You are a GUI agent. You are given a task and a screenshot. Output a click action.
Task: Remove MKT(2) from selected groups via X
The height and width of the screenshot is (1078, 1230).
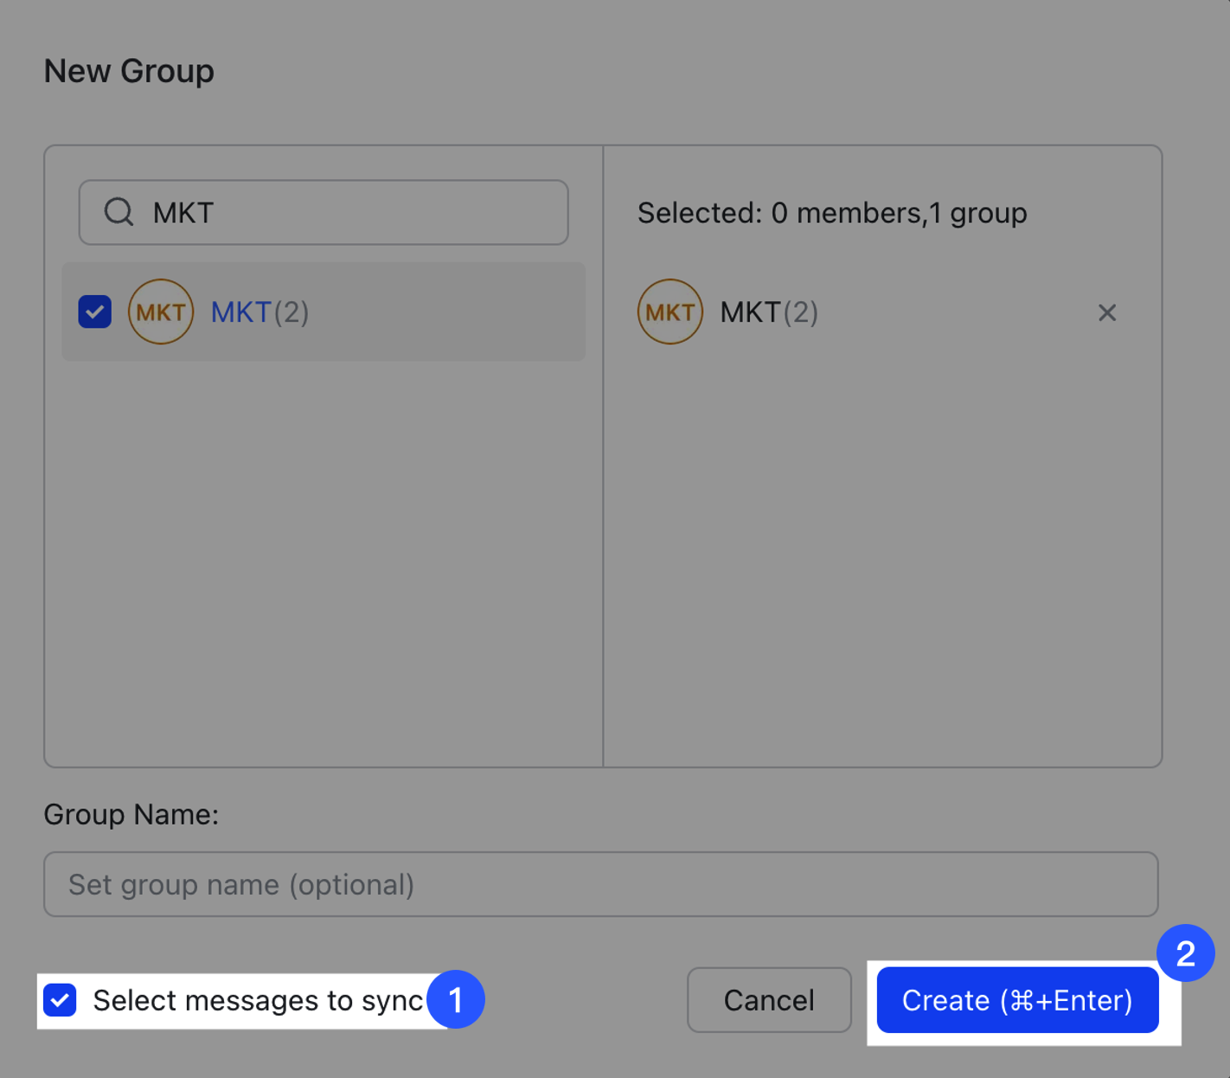point(1107,312)
